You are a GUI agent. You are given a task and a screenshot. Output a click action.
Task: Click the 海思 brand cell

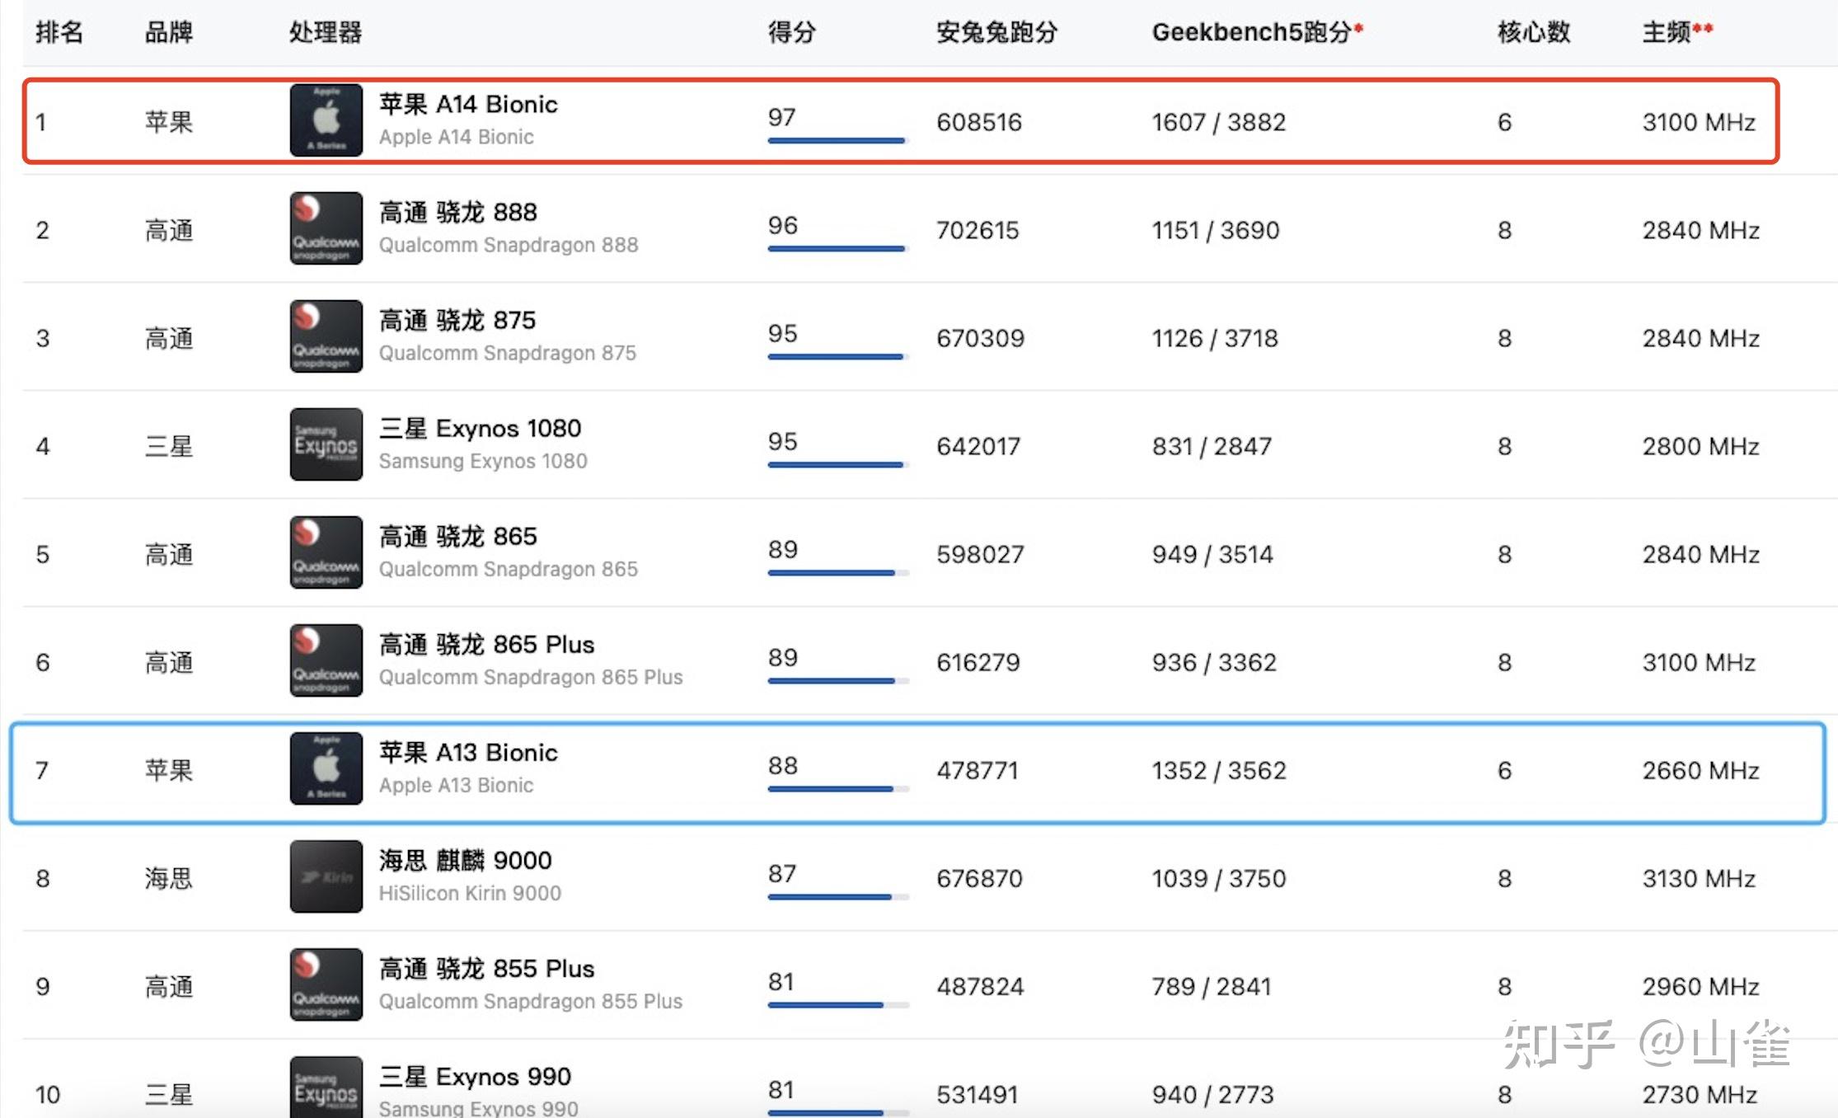(169, 878)
